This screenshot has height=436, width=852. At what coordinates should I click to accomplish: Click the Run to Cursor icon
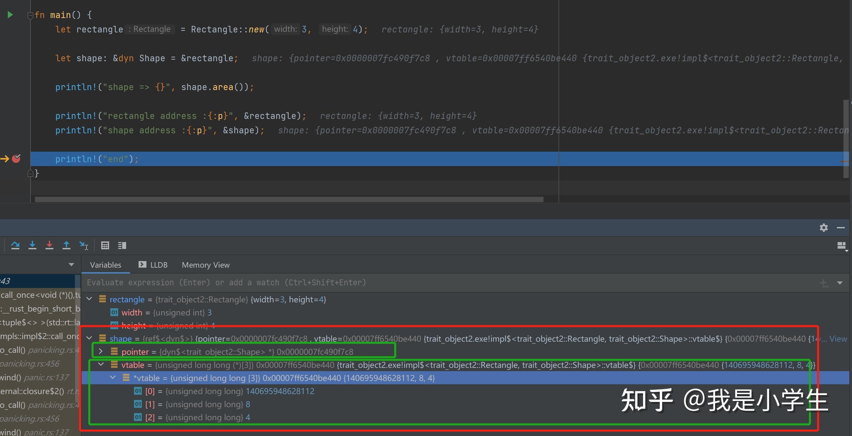[84, 245]
